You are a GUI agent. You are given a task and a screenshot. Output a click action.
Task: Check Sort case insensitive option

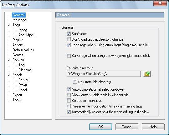69,101
